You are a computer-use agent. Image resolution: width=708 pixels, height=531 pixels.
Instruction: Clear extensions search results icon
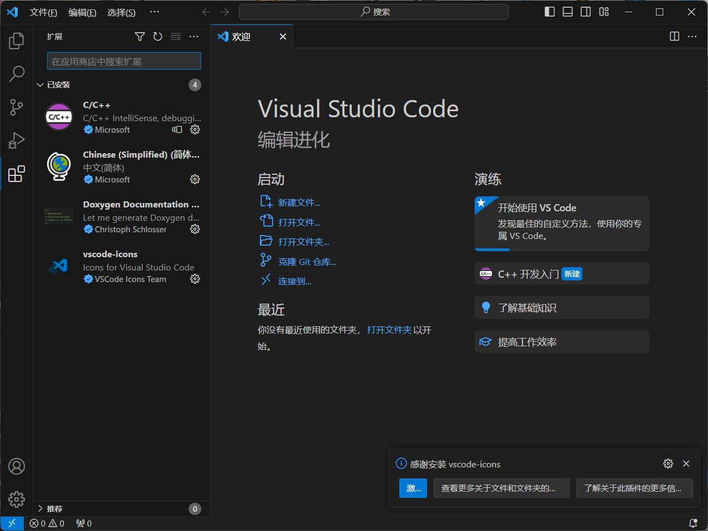[176, 37]
